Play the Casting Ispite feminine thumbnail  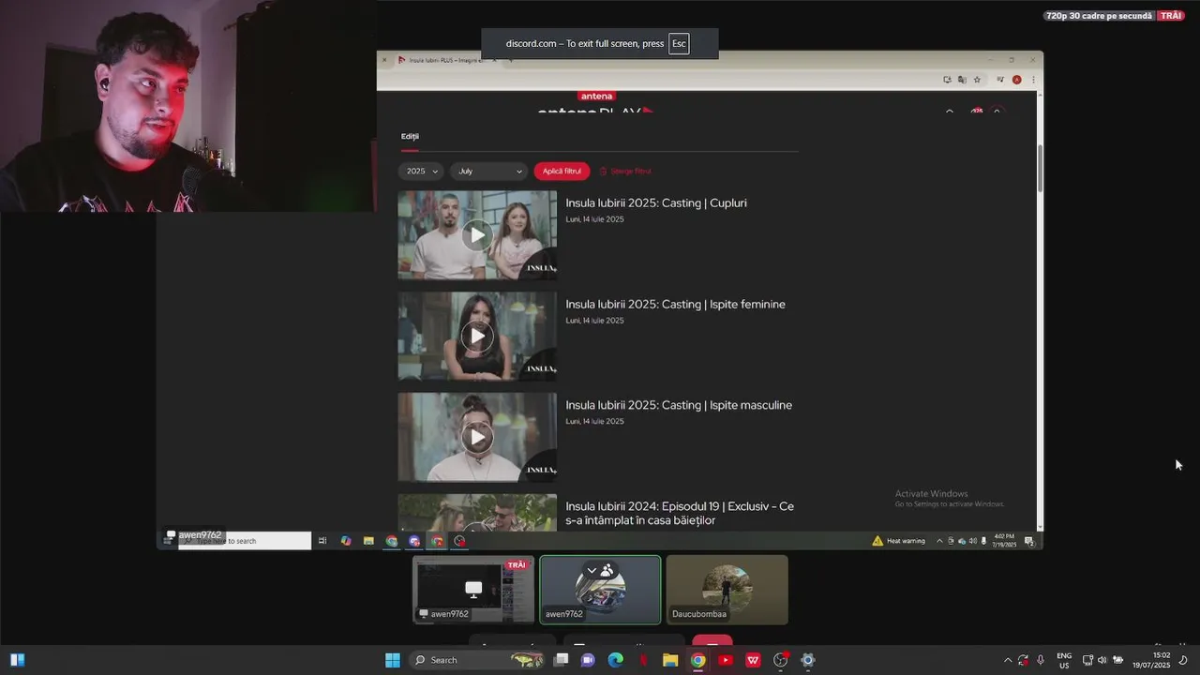pyautogui.click(x=477, y=336)
